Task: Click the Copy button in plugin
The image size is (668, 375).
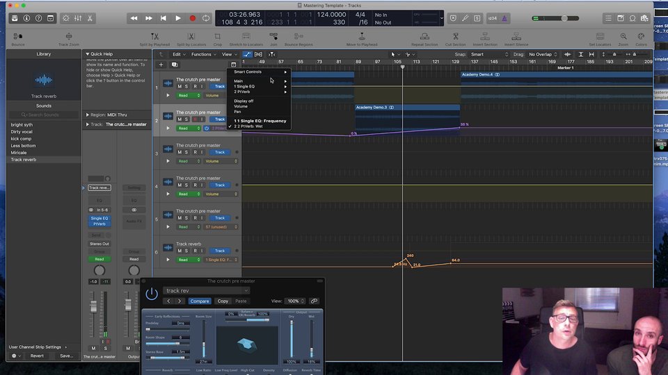Action: pos(223,301)
